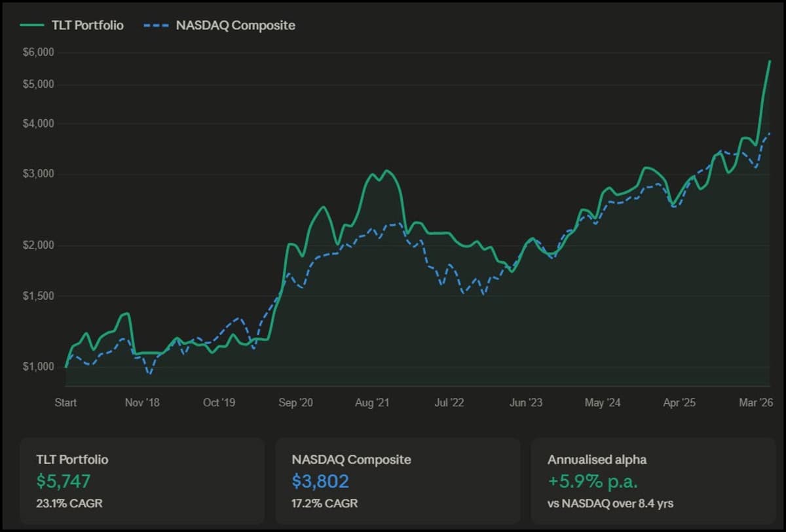This screenshot has height=532, width=786.
Task: Click the Start x-axis label
Action: (x=65, y=402)
